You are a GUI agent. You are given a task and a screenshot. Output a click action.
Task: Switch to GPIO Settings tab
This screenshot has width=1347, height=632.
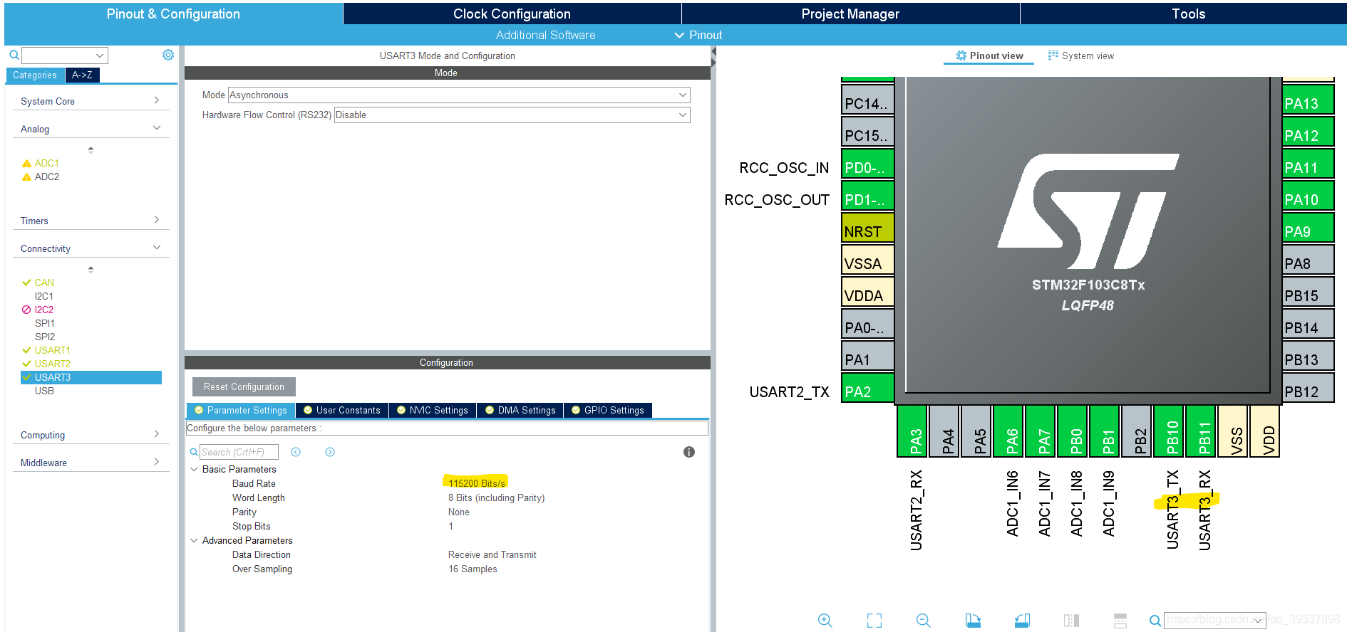[607, 410]
